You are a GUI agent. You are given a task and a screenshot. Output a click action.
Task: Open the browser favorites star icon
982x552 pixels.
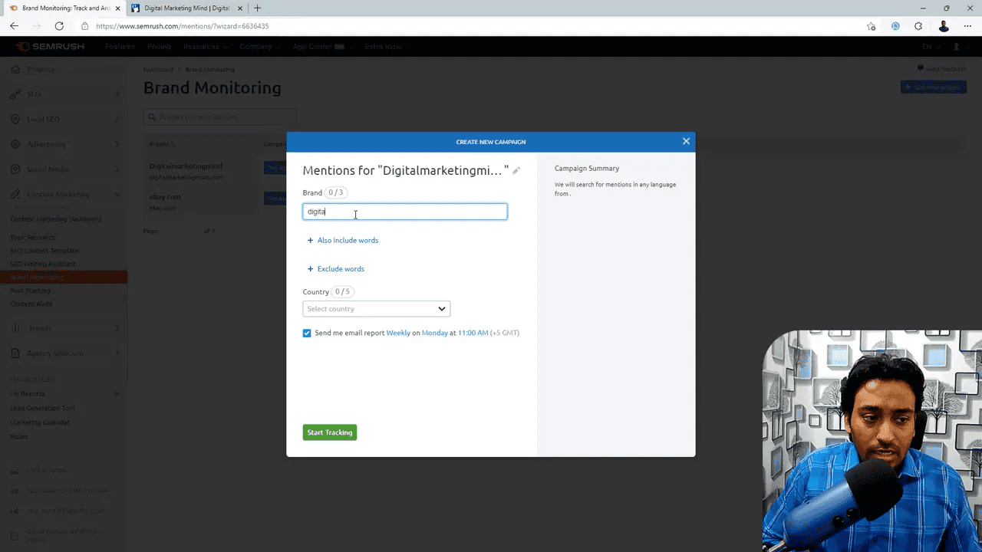(871, 25)
